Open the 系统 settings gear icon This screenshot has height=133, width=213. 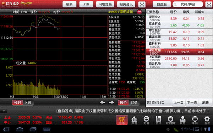(207, 120)
